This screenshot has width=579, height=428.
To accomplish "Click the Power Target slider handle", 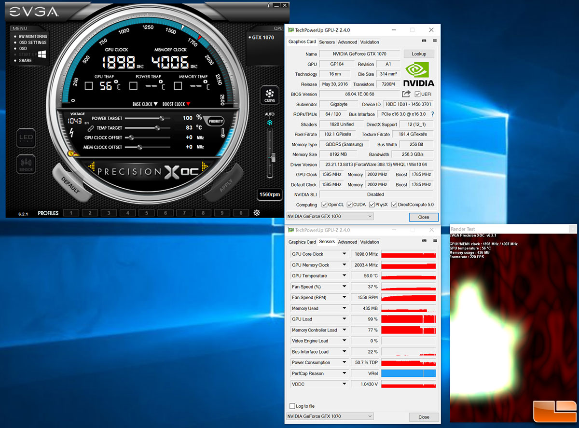I will 162,118.
